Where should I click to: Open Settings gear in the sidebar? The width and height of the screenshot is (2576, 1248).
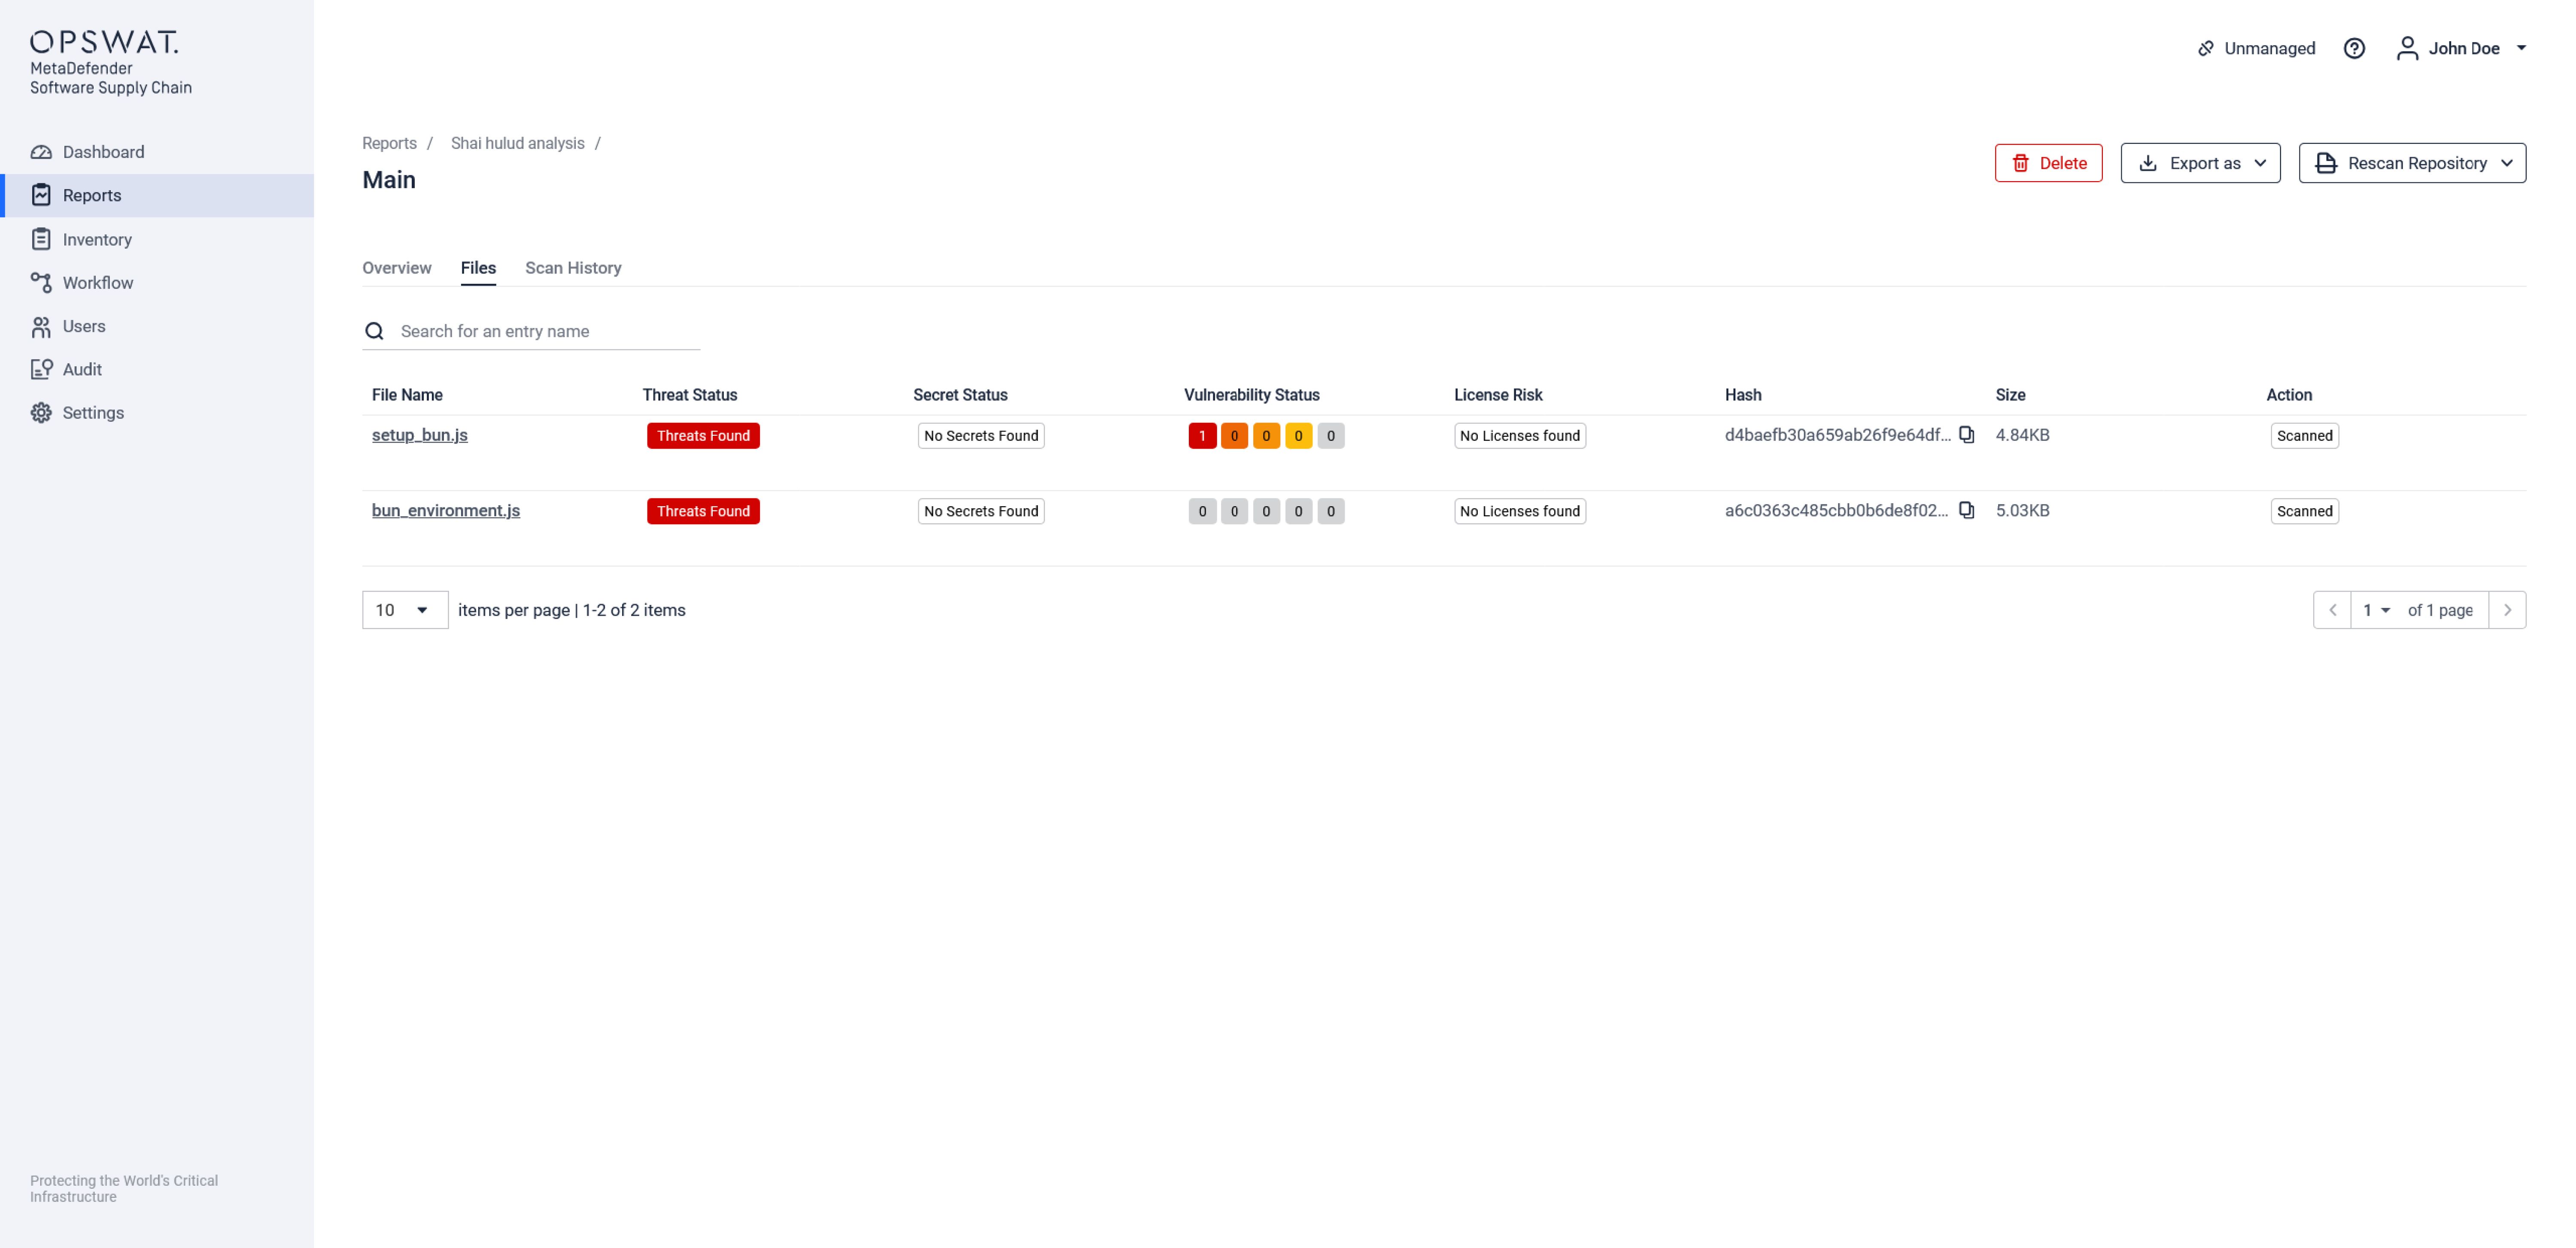click(93, 413)
